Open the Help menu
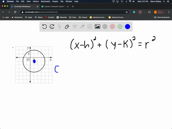 point(76,1)
